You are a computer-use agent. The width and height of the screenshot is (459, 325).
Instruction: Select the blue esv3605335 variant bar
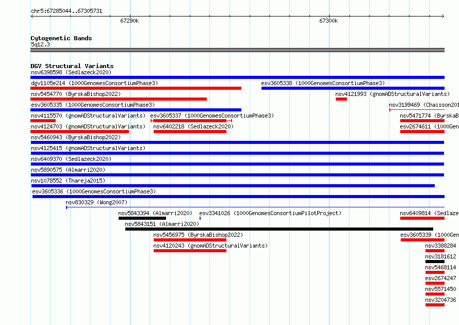click(x=136, y=110)
